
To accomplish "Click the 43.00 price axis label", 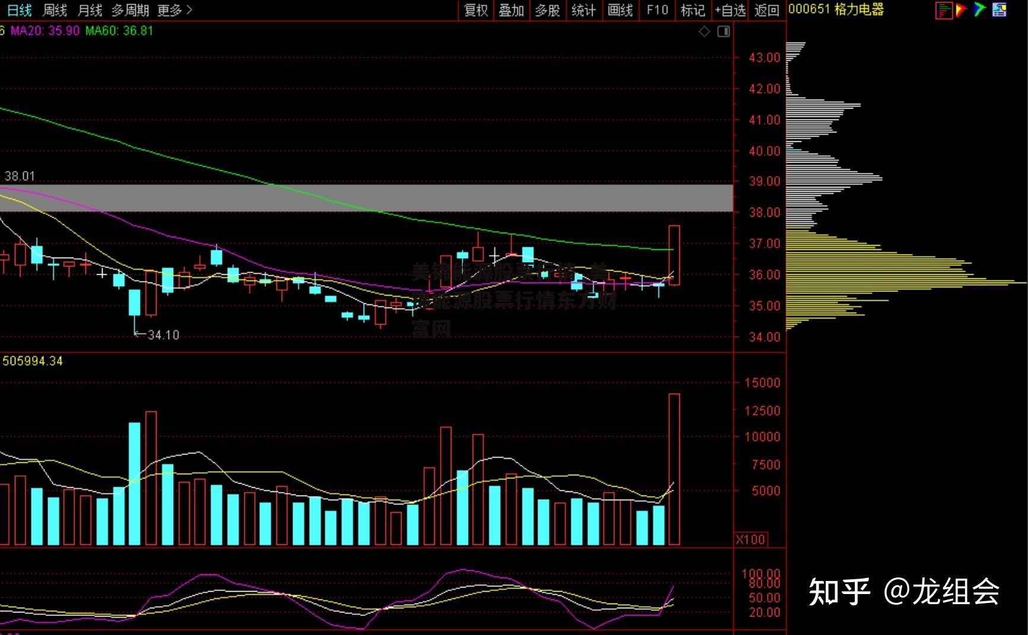I will [765, 58].
